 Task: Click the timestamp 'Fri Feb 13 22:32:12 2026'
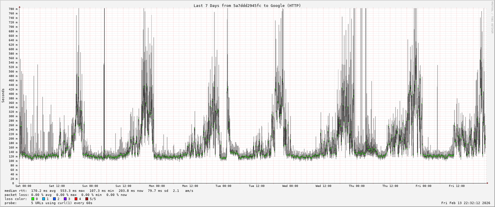tap(466, 203)
